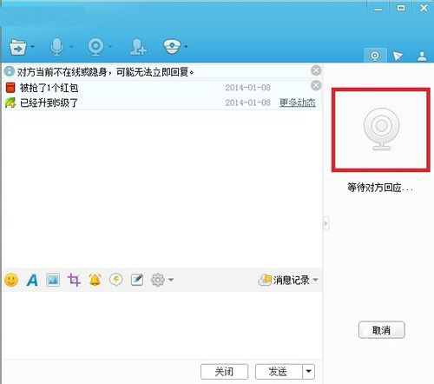The image size is (434, 384).
Task: Click the 已经升到5级了 activity text
Action: tap(49, 103)
